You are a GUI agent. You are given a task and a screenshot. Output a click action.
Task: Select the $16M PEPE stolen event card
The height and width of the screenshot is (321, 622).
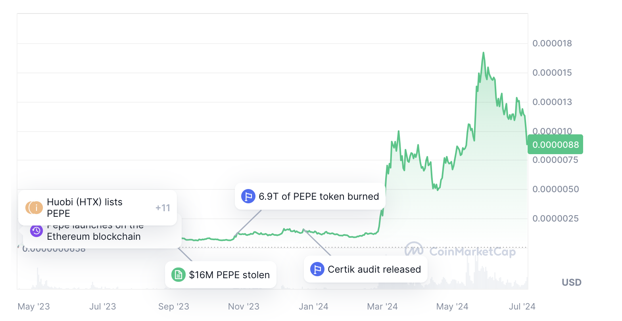221,275
